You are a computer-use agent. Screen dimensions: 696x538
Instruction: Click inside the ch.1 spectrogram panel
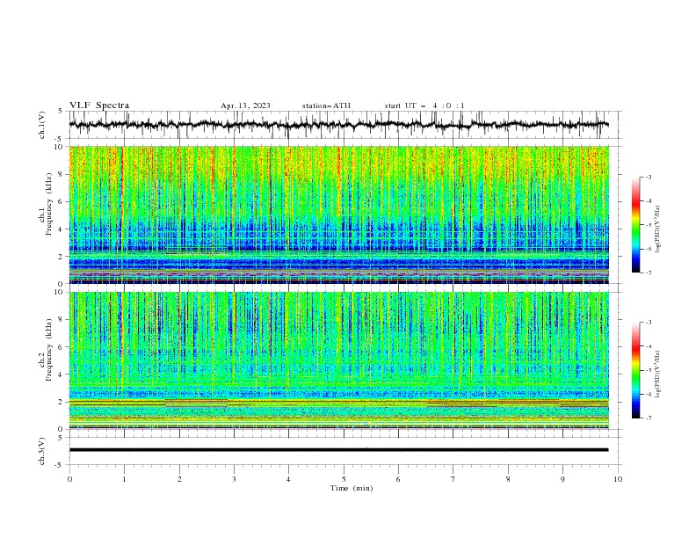click(338, 214)
